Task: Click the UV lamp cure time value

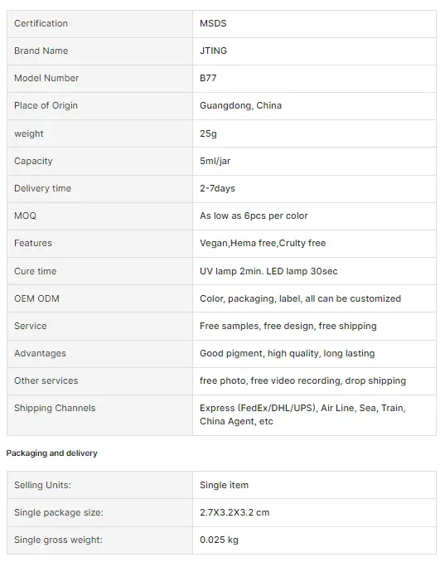Action: [268, 271]
